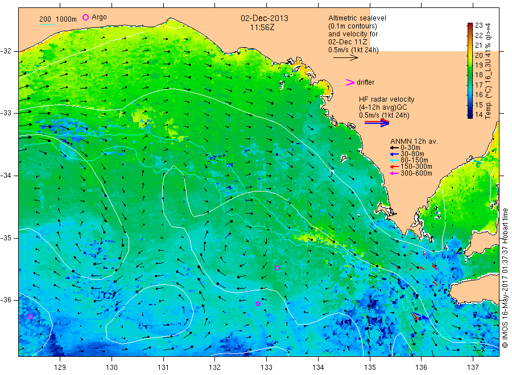Click the altimetric velocity scale arrow
Screen dimensions: 512x375
coord(345,58)
